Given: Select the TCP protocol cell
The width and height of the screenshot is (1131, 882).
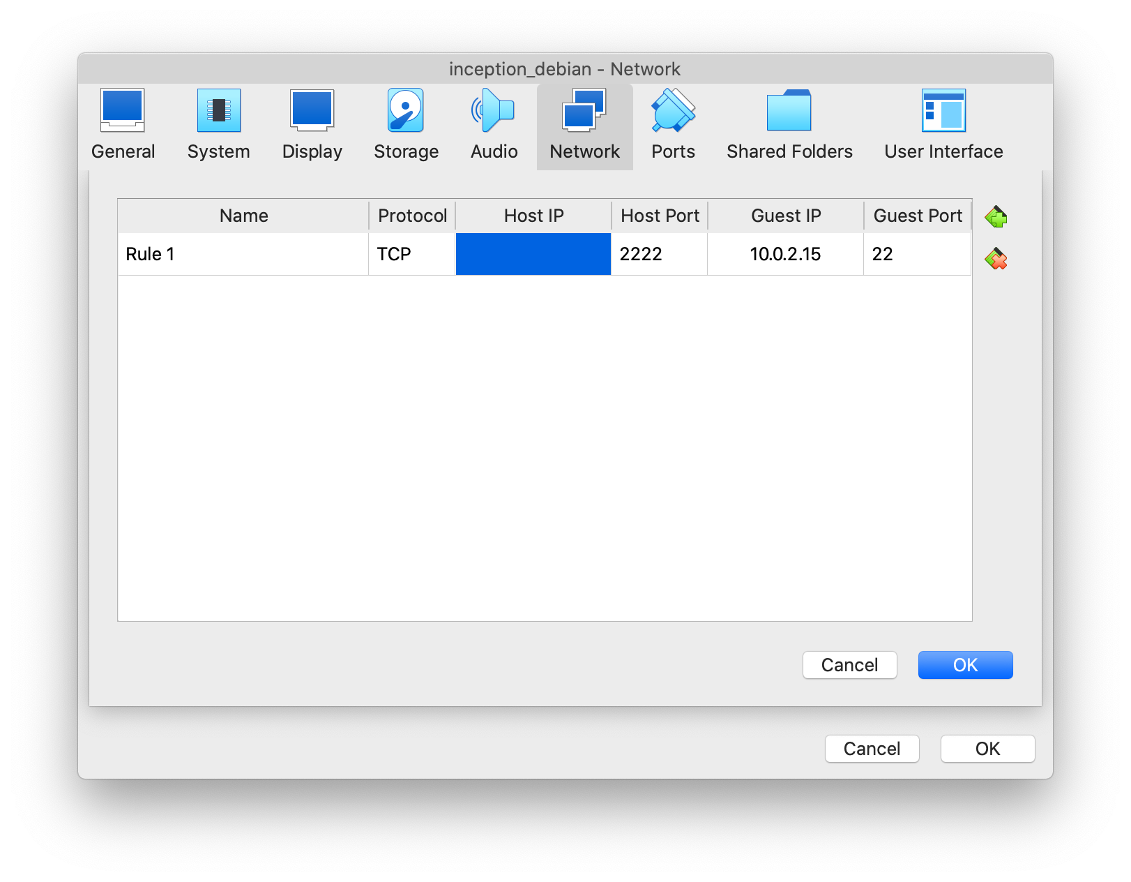Looking at the screenshot, I should pos(412,254).
